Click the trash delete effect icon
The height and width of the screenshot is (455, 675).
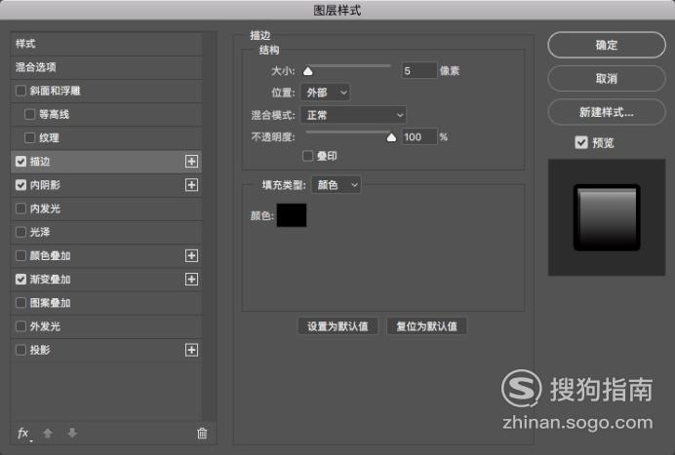coord(202,433)
